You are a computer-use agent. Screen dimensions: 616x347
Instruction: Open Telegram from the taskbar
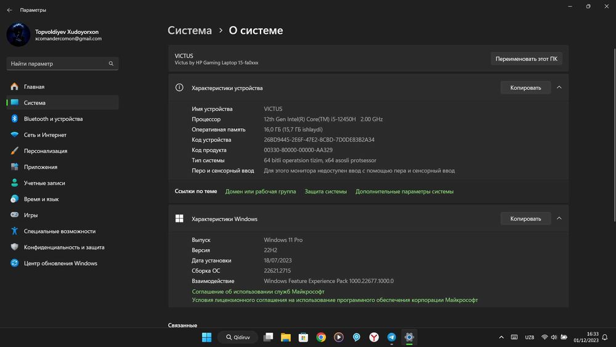click(391, 337)
